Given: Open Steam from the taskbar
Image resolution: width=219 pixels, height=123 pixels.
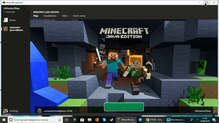Looking at the screenshot, I should click(112, 120).
